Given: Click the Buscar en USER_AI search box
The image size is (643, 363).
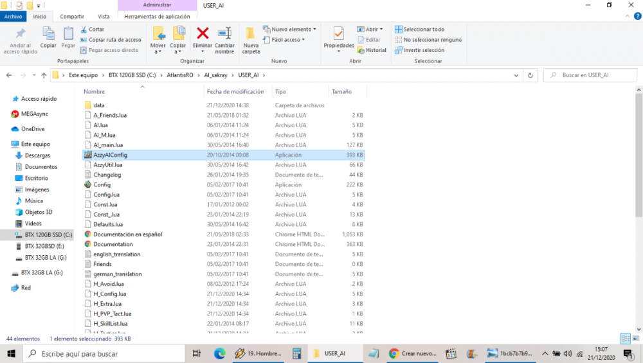Looking at the screenshot, I should pos(595,75).
